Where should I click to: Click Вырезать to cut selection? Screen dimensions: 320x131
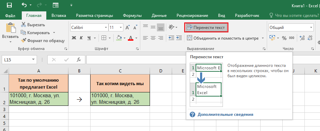click(x=33, y=25)
